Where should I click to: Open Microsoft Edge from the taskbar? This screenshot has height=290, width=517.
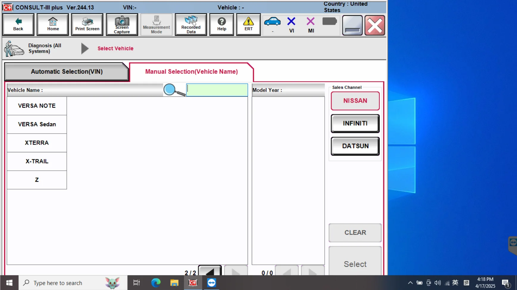coord(156,283)
